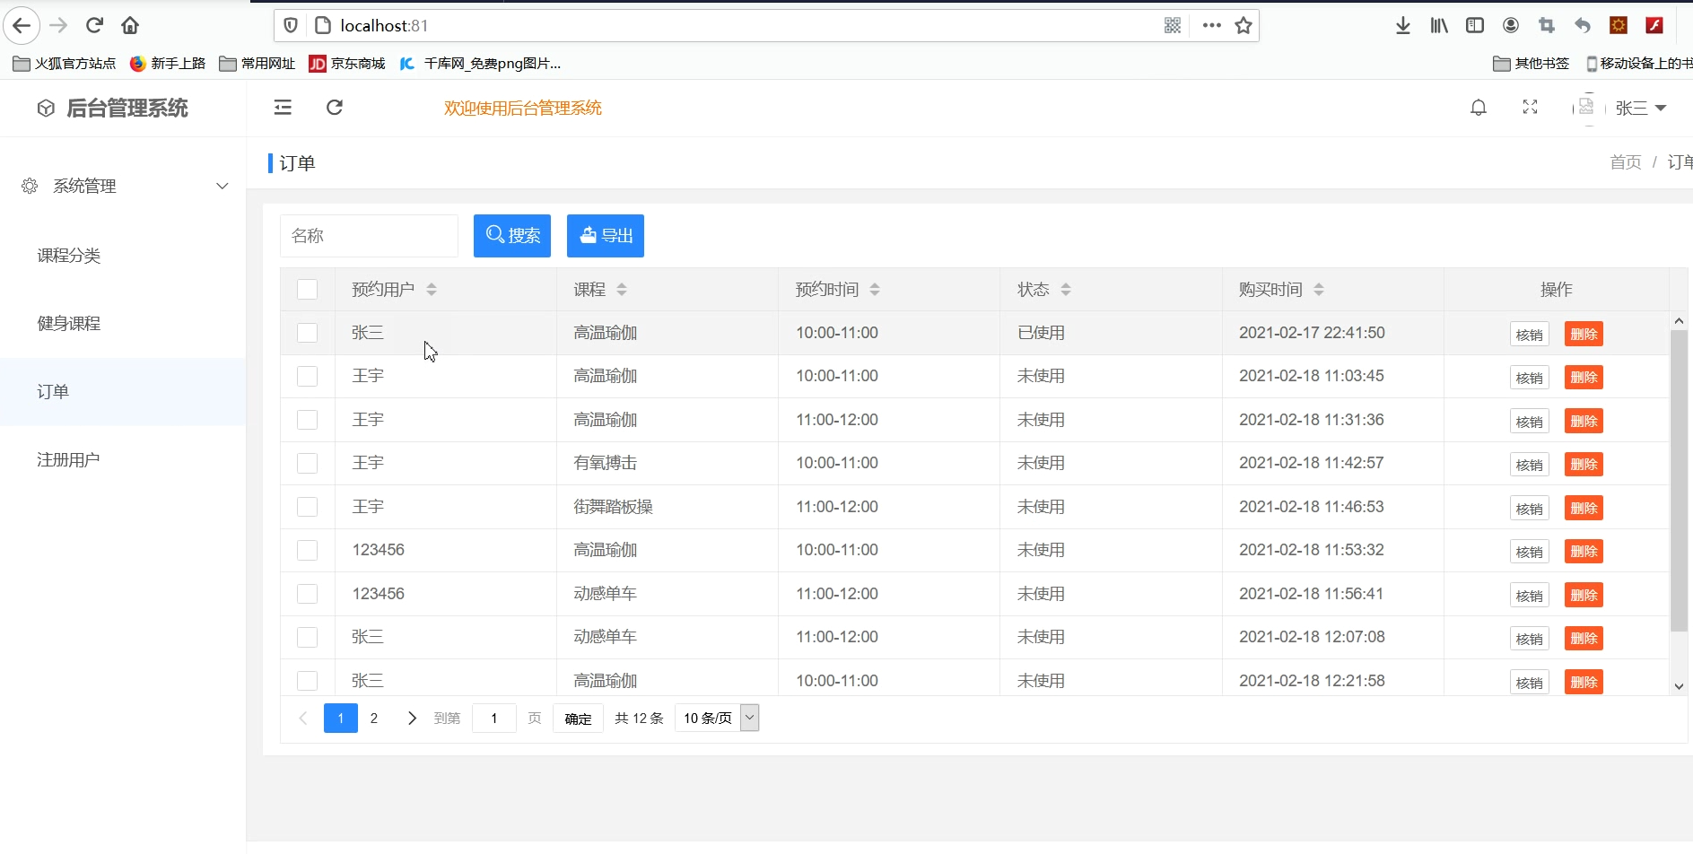The width and height of the screenshot is (1693, 854).
Task: Click 确定 in pagination
Action: pos(578,719)
